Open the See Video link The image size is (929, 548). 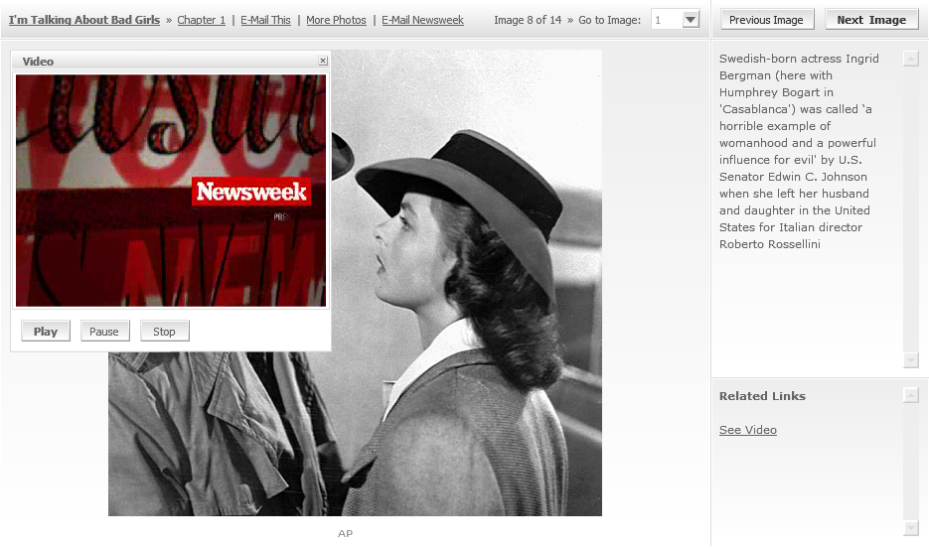748,430
